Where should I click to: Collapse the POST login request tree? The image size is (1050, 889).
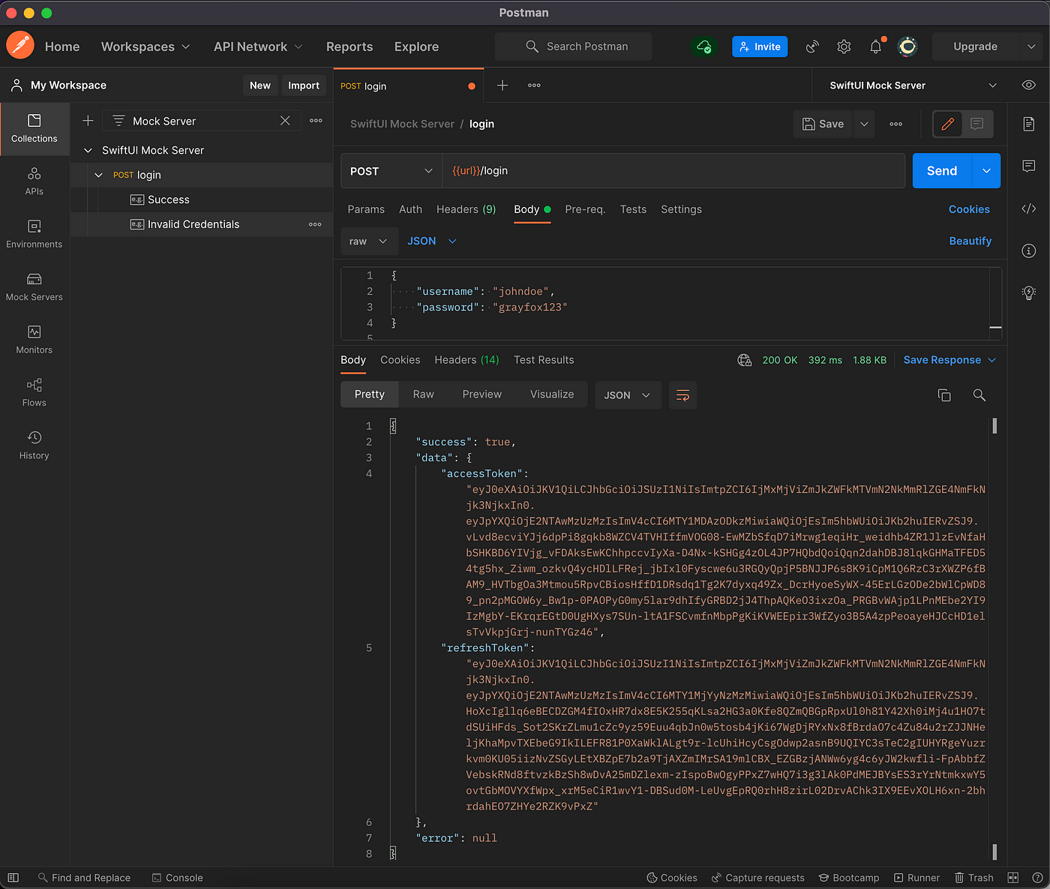[x=98, y=175]
